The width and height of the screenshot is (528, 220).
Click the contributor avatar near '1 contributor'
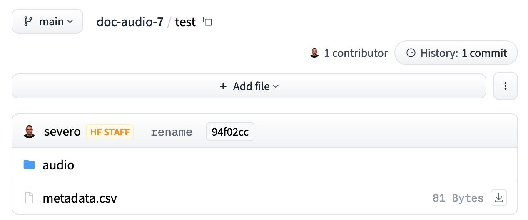pyautogui.click(x=315, y=53)
